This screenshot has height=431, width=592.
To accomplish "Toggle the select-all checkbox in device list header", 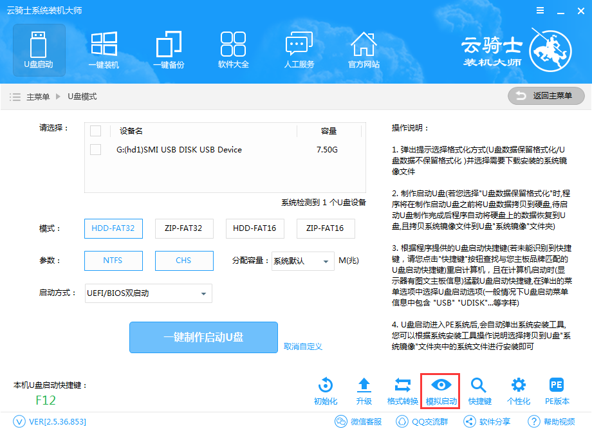I will 97,131.
